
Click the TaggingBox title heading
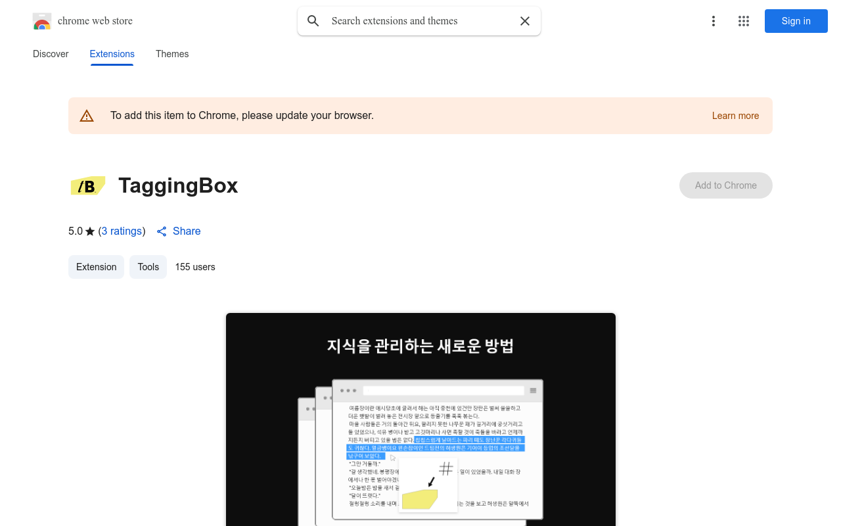click(178, 185)
